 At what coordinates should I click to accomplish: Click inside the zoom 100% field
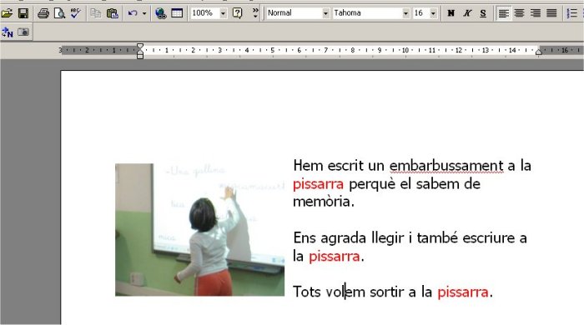[204, 13]
